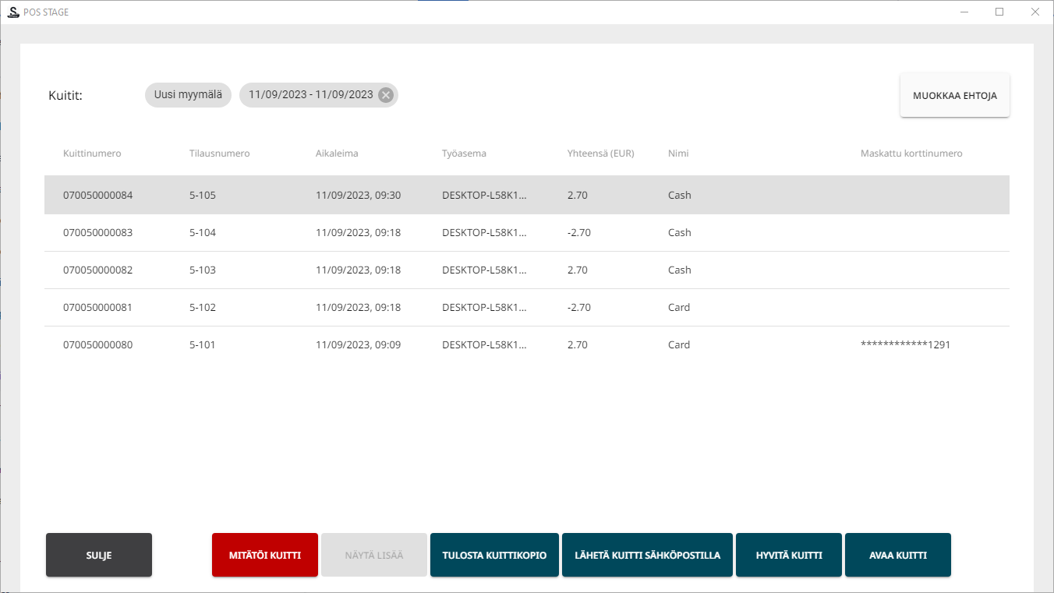
Task: Click the Tilausnumero column header
Action: click(x=219, y=154)
